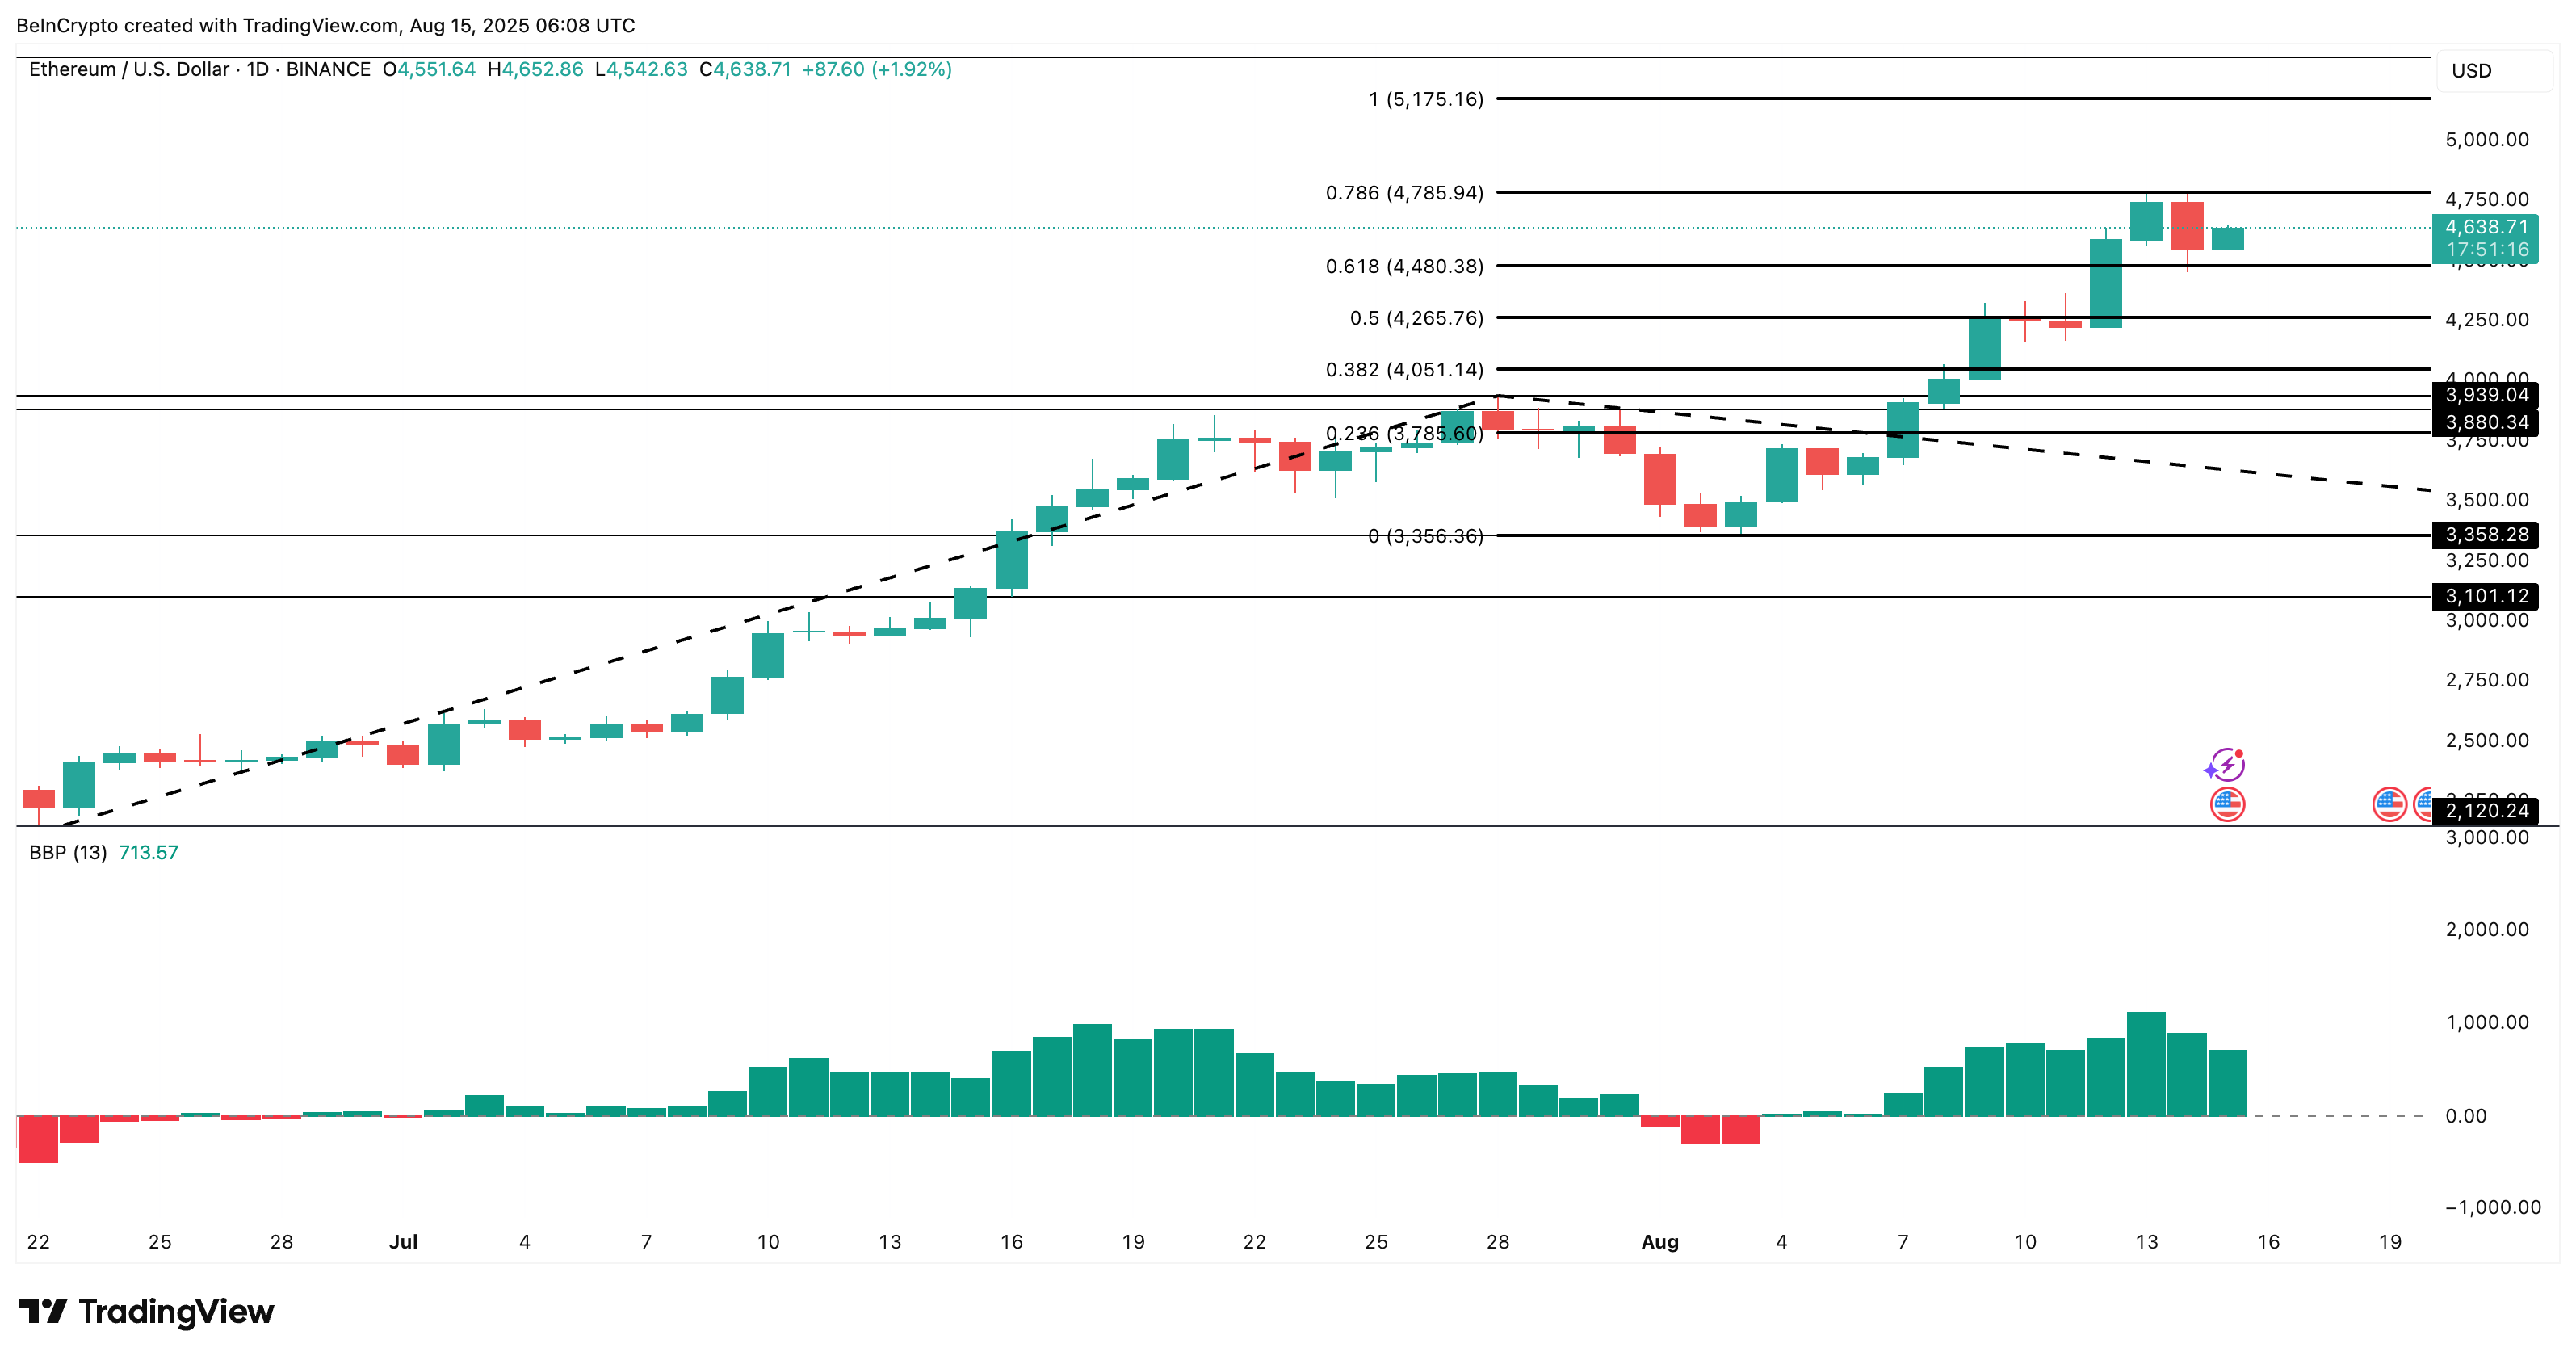Click the green 713.57 BBP value to toggle it
The width and height of the screenshot is (2576, 1360).
click(x=147, y=853)
